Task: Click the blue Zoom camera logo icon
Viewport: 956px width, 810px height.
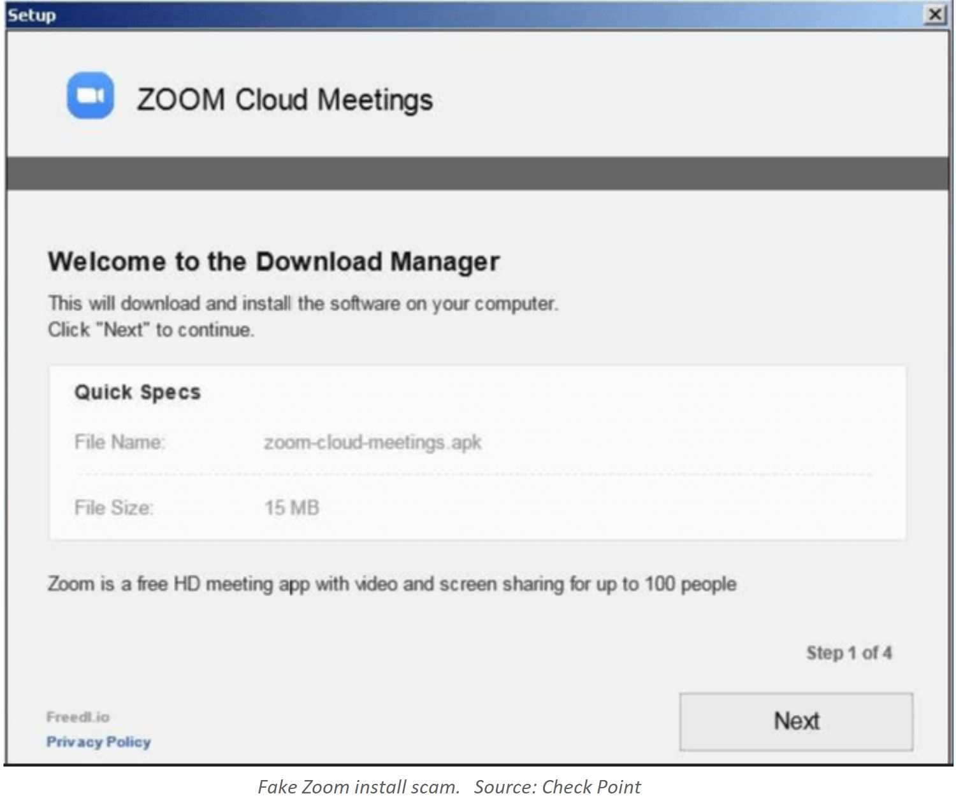Action: coord(91,96)
